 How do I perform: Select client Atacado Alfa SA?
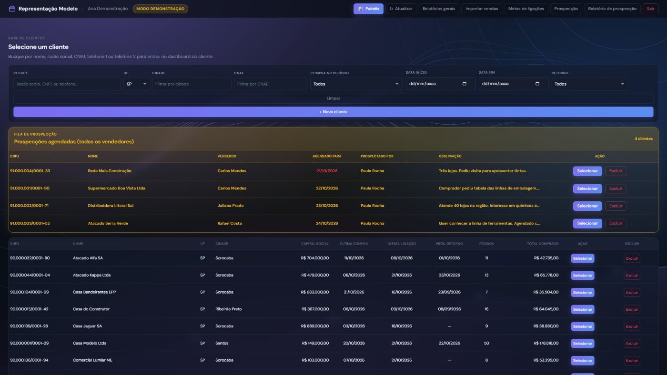coord(583,258)
